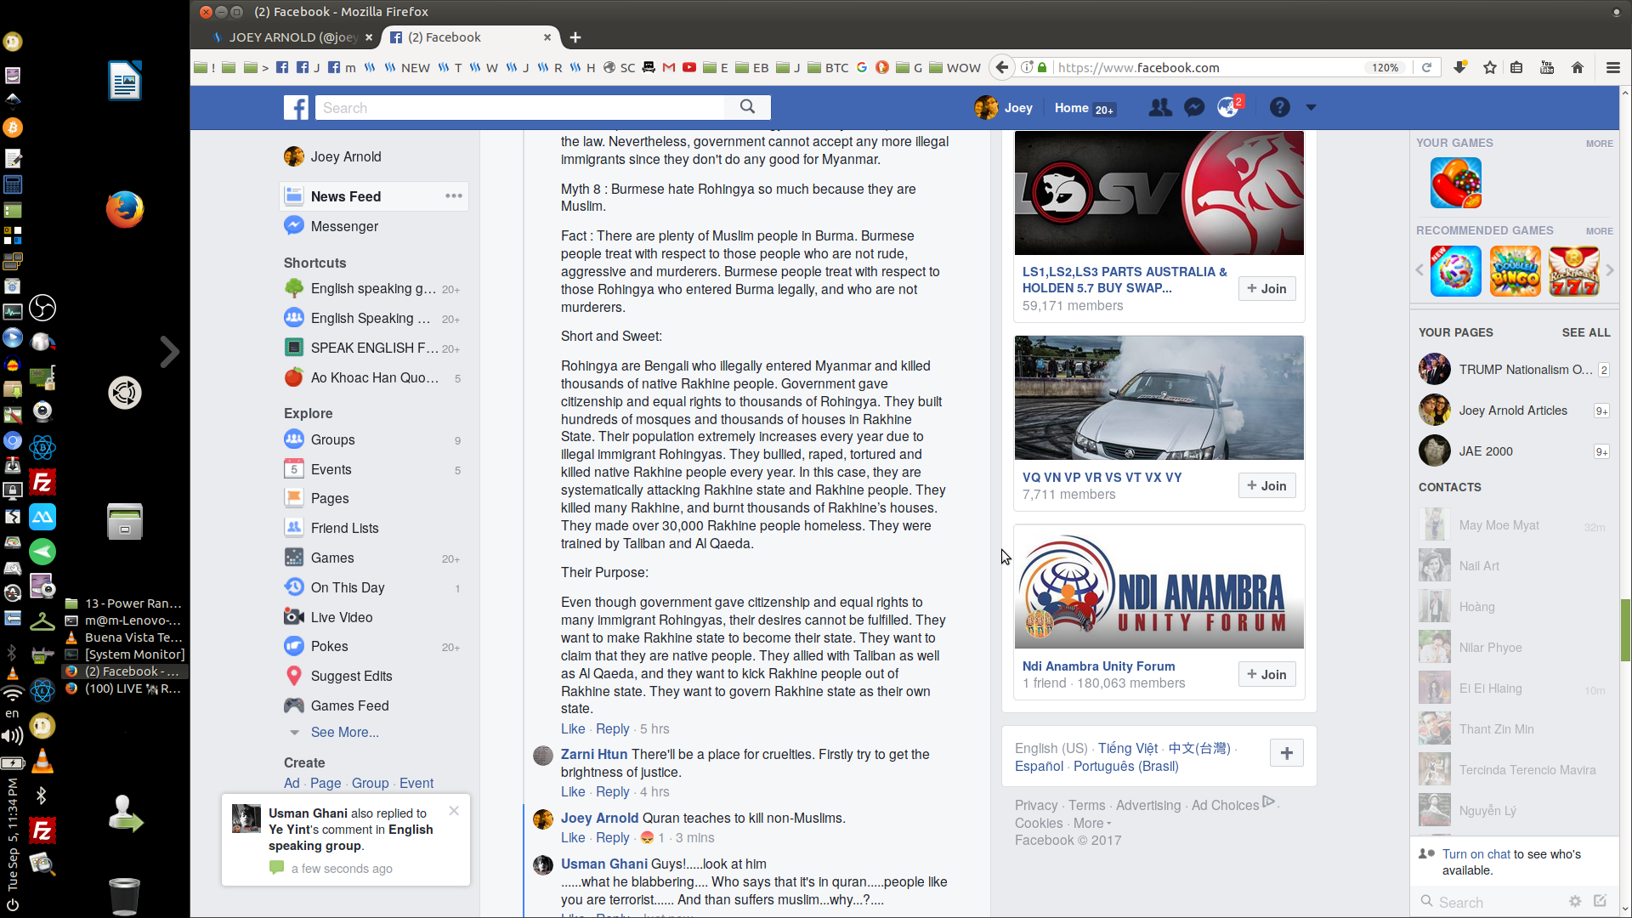Go to Firefox home icon
The width and height of the screenshot is (1632, 918).
tap(1578, 68)
